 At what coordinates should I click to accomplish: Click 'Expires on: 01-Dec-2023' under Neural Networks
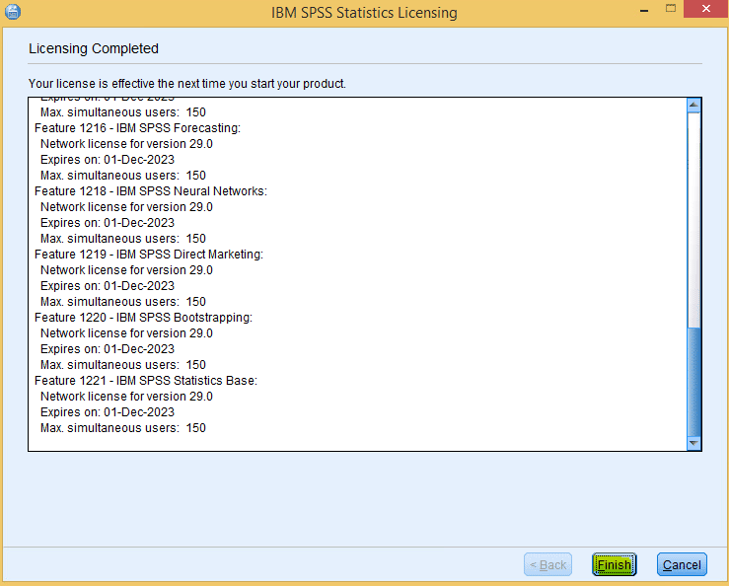[x=108, y=223]
